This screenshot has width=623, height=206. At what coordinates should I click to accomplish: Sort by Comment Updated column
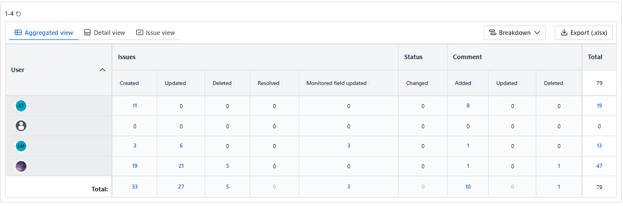(x=508, y=83)
